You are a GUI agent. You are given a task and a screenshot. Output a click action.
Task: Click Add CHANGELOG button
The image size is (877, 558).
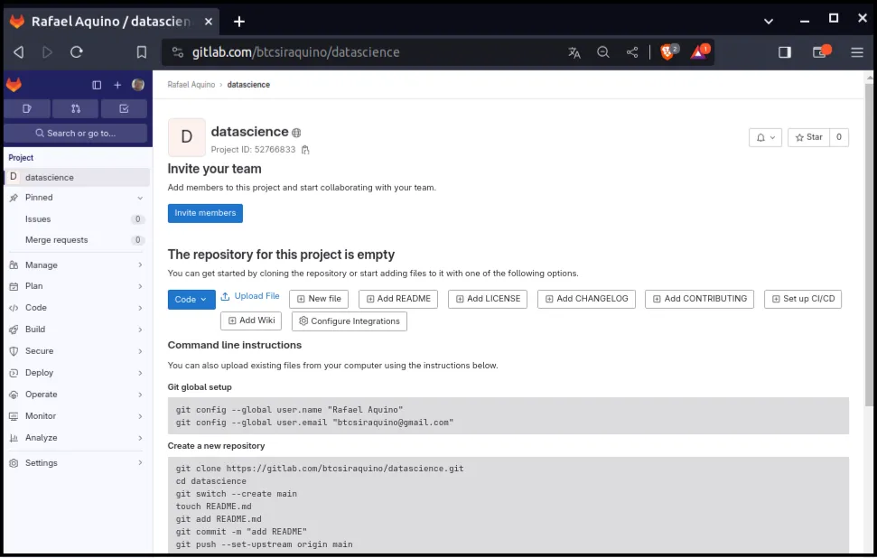click(587, 299)
